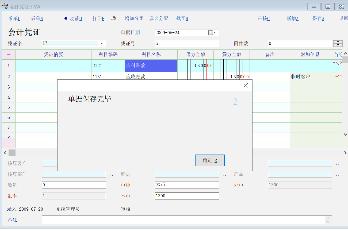Click 备注 text area up arrow

328,218
